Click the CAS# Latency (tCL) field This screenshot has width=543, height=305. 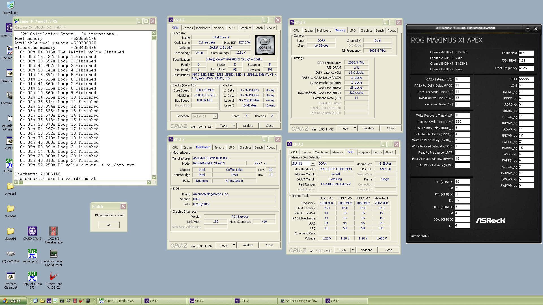pos(462,79)
